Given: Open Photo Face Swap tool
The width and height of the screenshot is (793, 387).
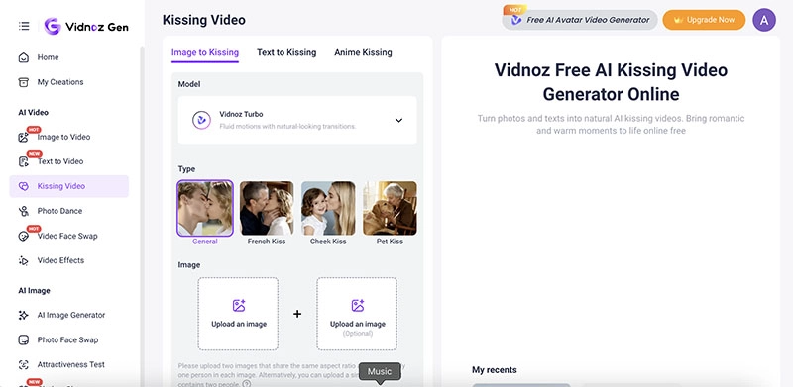Looking at the screenshot, I should [x=67, y=340].
